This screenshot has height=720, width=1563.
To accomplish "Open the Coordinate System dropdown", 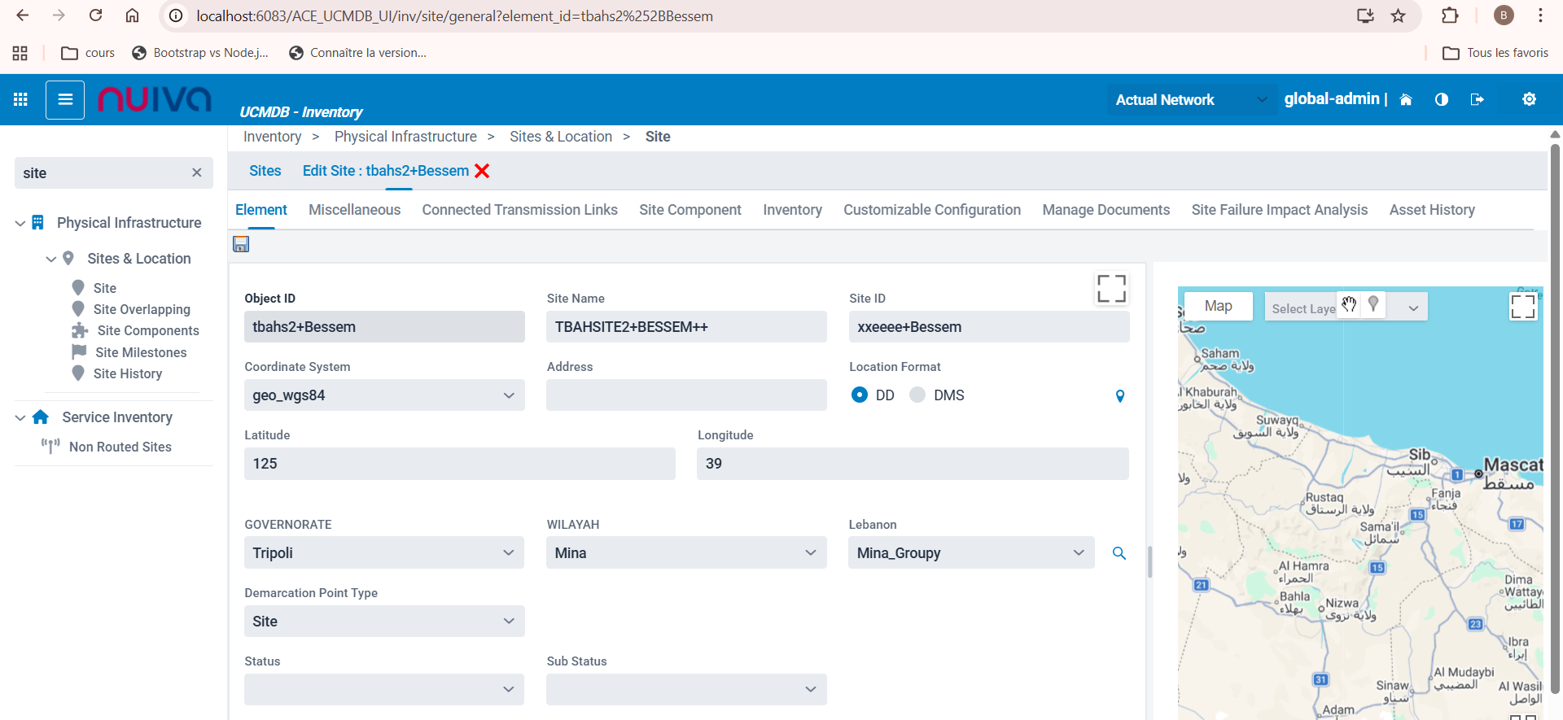I will pos(384,395).
